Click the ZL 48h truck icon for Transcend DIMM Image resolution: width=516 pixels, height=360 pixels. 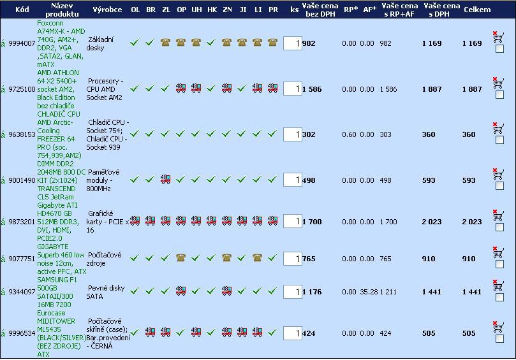click(x=166, y=180)
